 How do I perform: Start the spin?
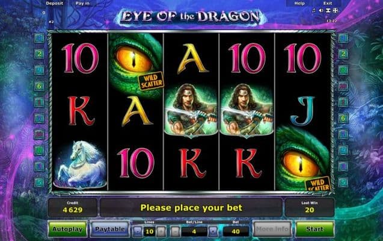[314, 230]
